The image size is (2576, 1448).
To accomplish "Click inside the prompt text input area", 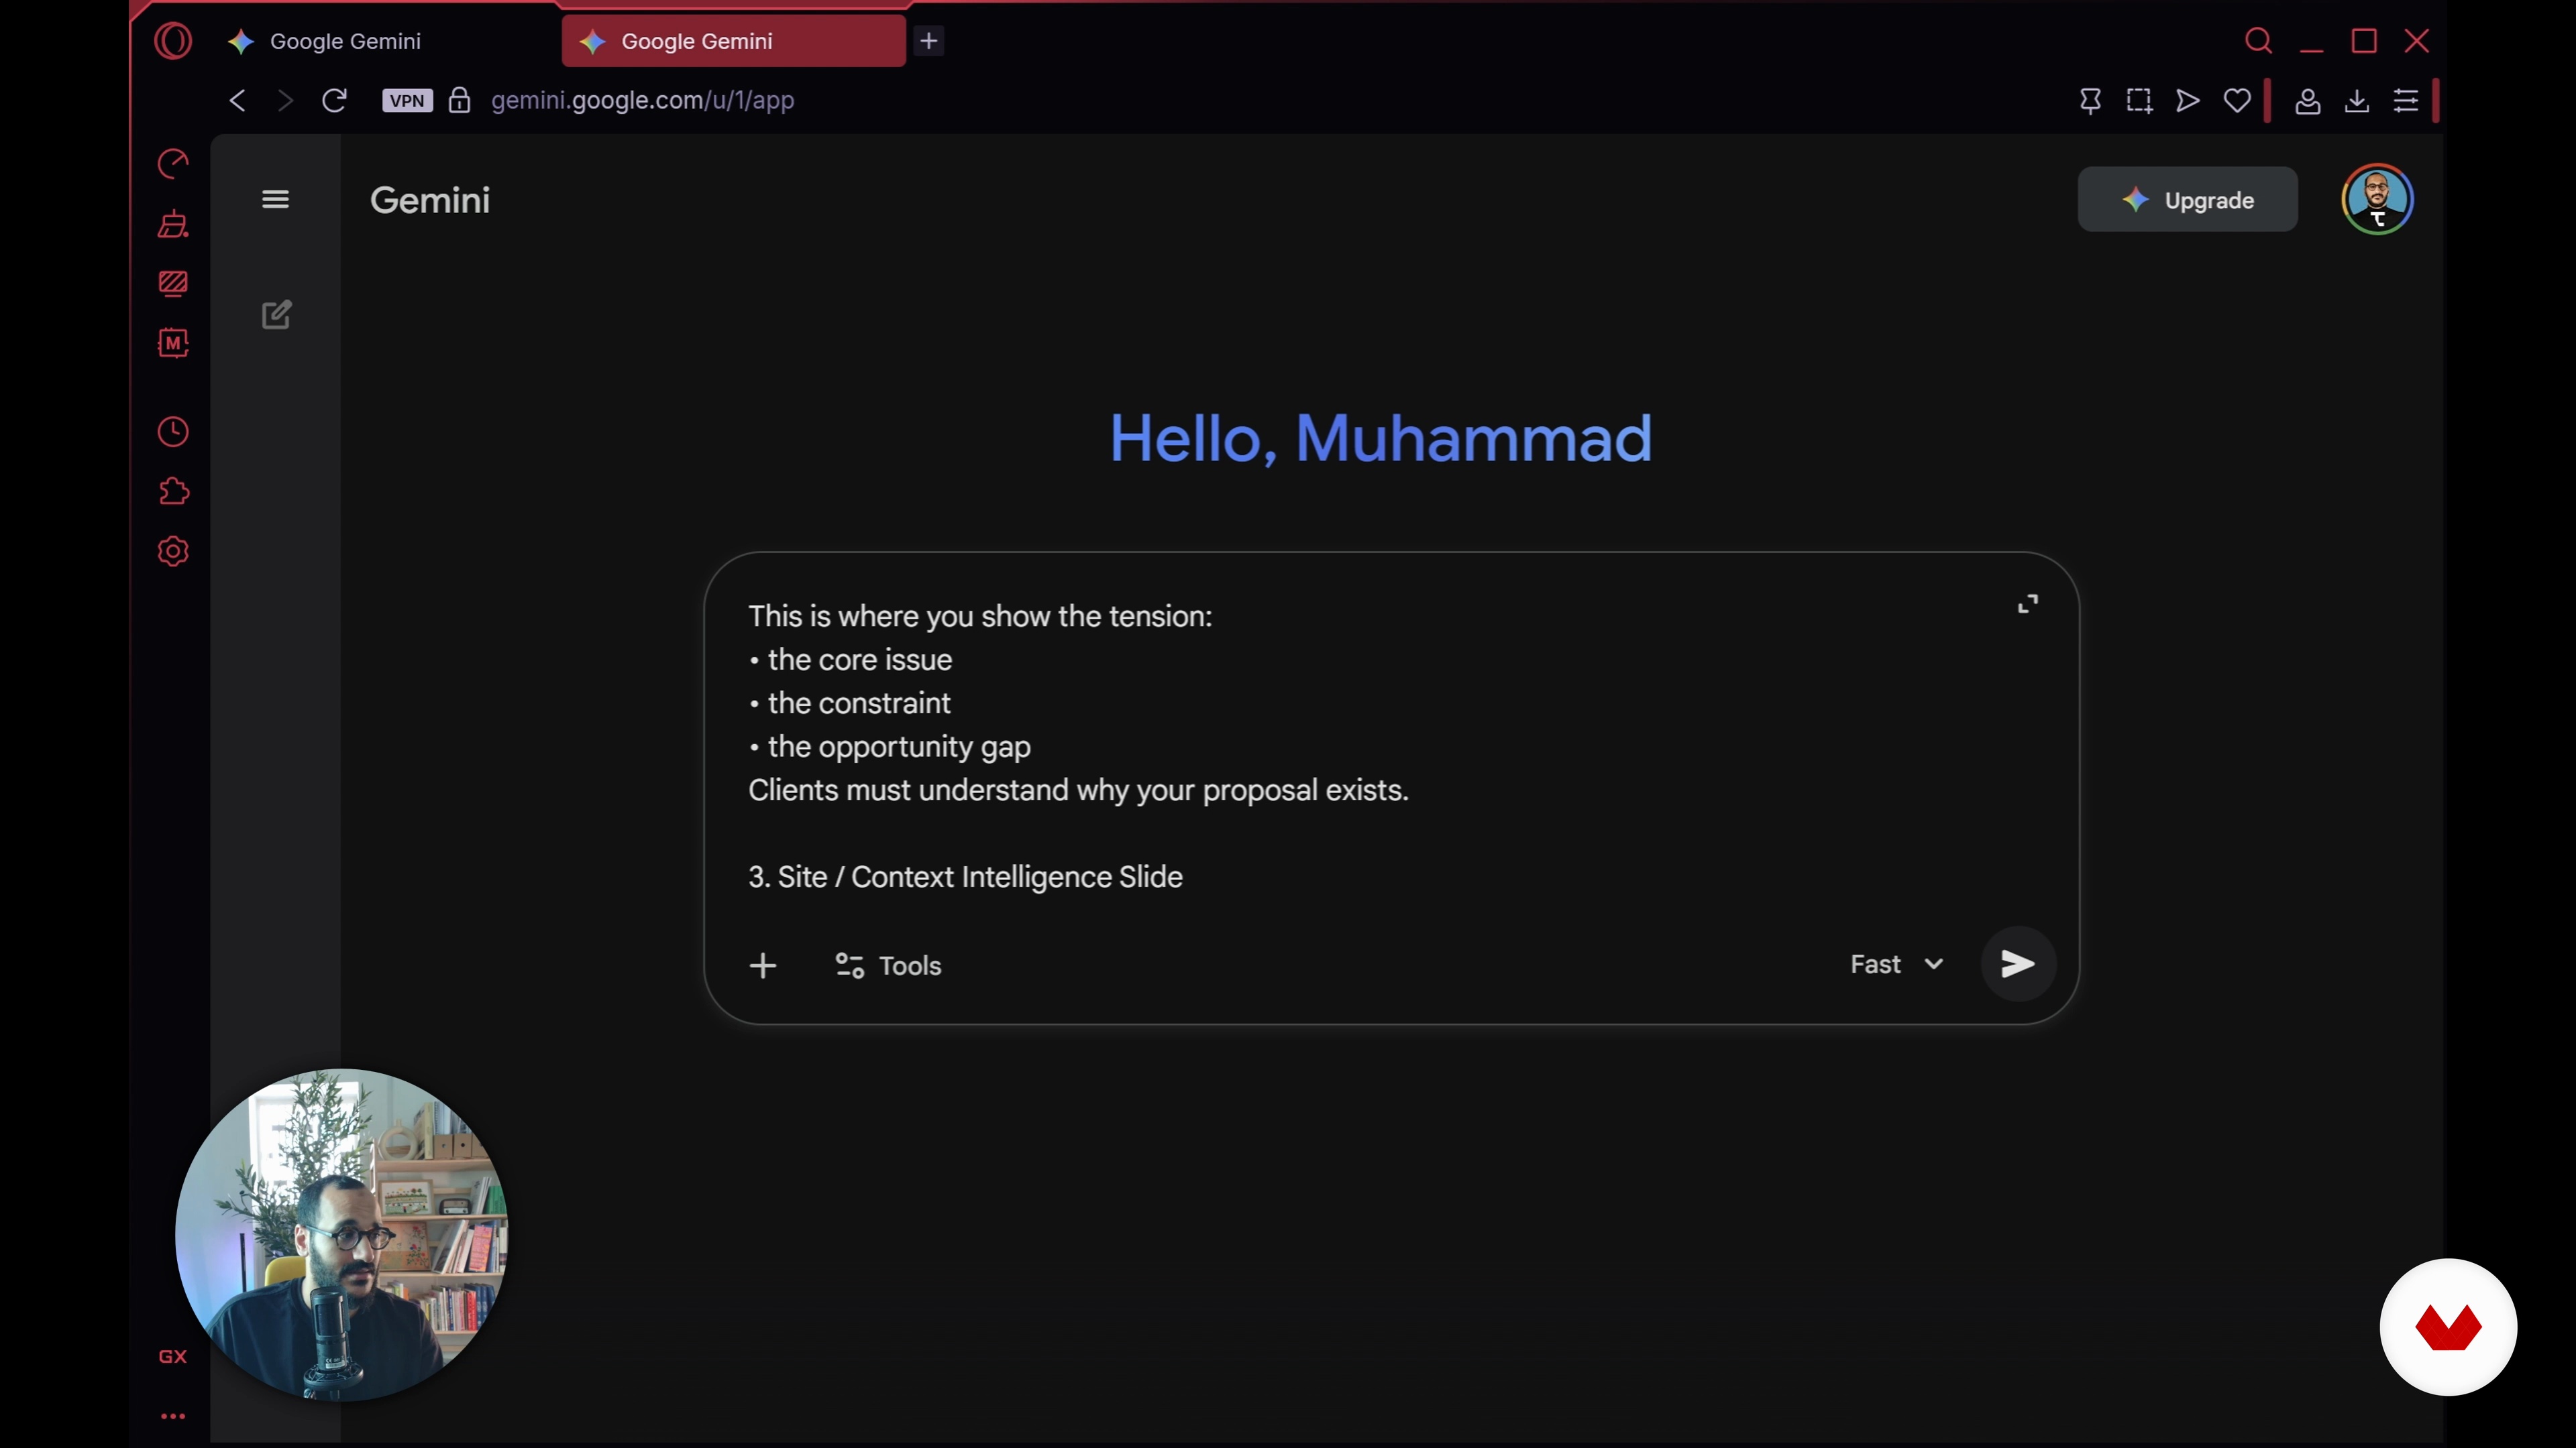I will tap(1300, 749).
